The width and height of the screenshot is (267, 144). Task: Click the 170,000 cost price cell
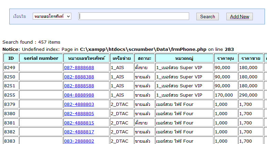click(x=226, y=95)
